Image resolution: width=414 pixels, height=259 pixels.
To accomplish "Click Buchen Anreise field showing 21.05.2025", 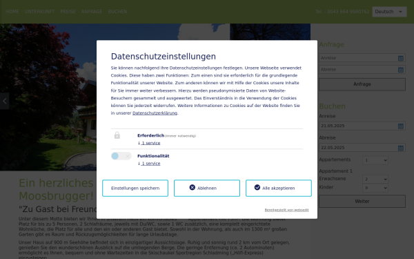I will 362,126.
